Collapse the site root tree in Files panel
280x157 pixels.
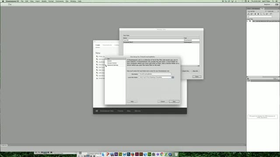[248, 21]
